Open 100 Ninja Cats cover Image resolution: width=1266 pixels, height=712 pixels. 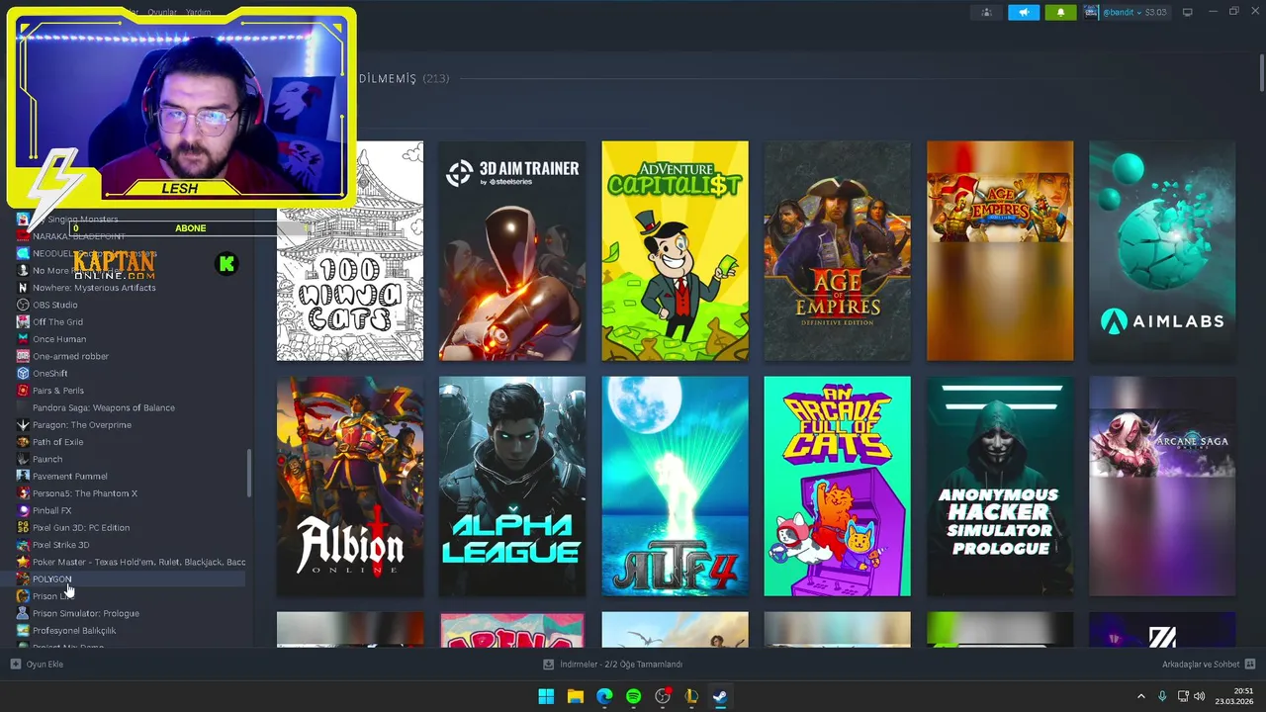350,251
